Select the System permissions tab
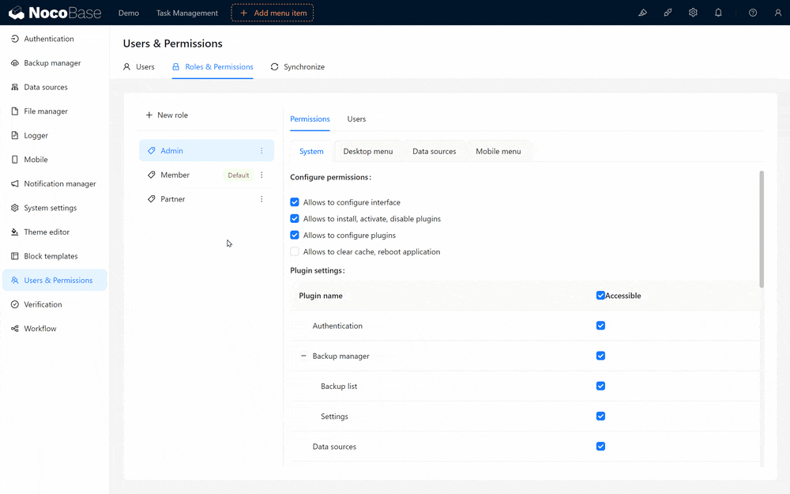The image size is (790, 494). point(311,151)
